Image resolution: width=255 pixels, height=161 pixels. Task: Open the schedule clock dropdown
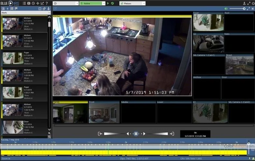tap(66, 4)
